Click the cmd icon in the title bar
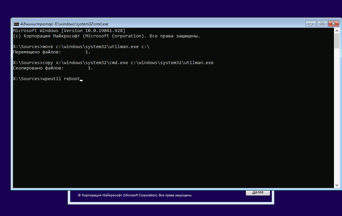Image resolution: width=342 pixels, height=216 pixels. (x=16, y=24)
